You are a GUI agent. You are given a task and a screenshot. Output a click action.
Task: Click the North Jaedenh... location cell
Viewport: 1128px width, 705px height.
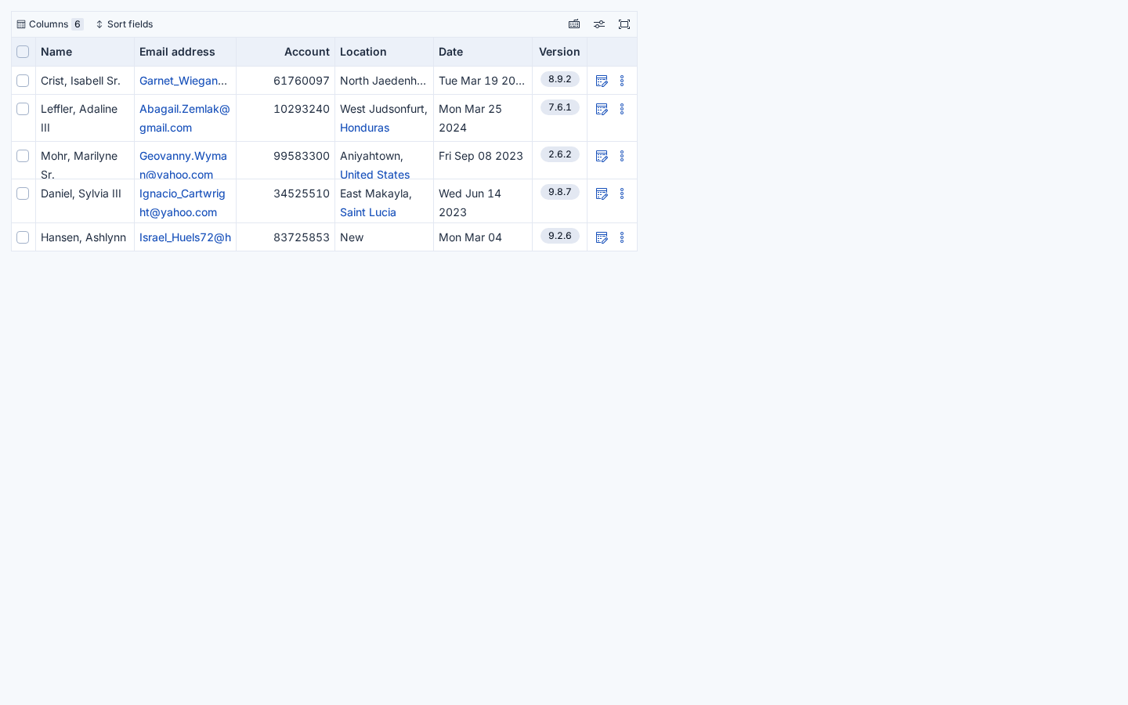383,81
